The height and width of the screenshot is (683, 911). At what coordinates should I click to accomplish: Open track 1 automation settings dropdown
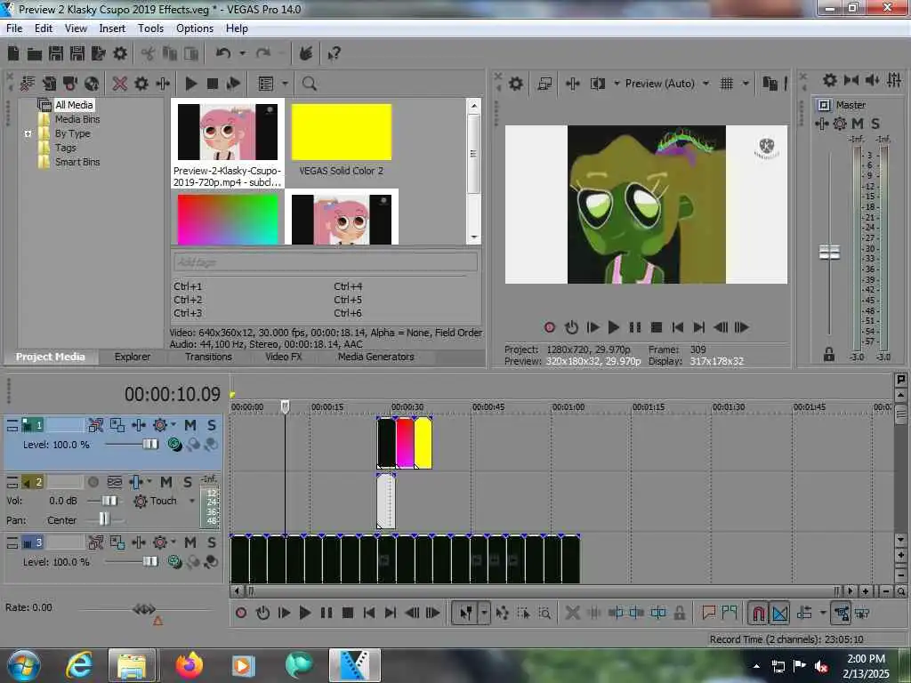pos(173,425)
